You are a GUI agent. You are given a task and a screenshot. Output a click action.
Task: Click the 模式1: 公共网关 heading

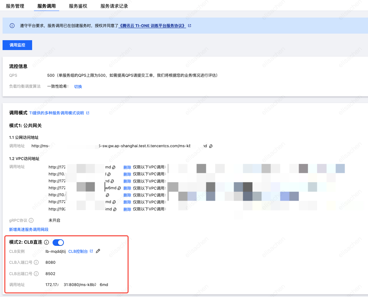(25, 126)
